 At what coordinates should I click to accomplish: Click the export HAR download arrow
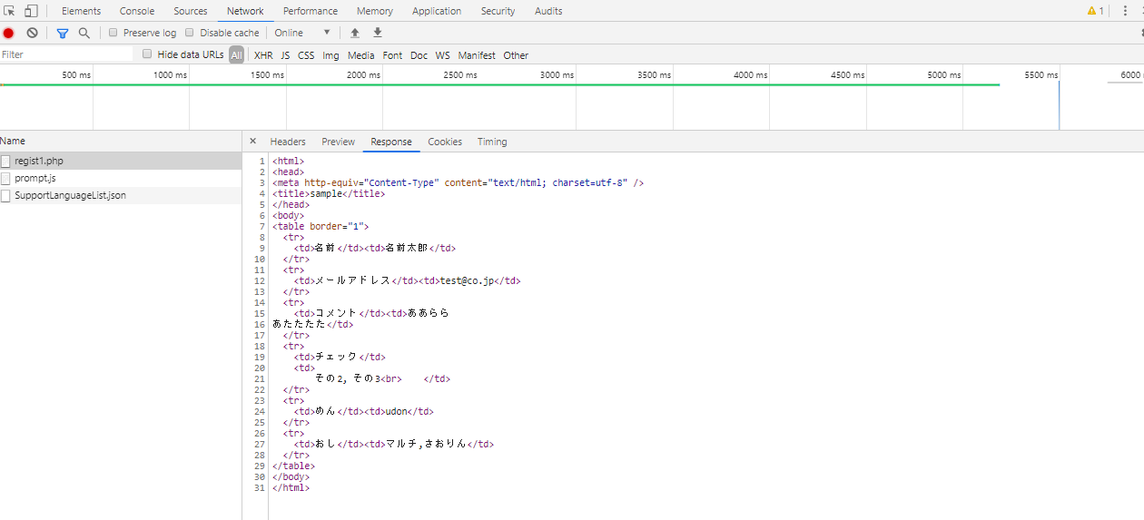(x=378, y=33)
